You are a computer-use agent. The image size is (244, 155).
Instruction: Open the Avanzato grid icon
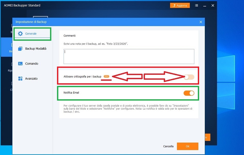(20, 79)
